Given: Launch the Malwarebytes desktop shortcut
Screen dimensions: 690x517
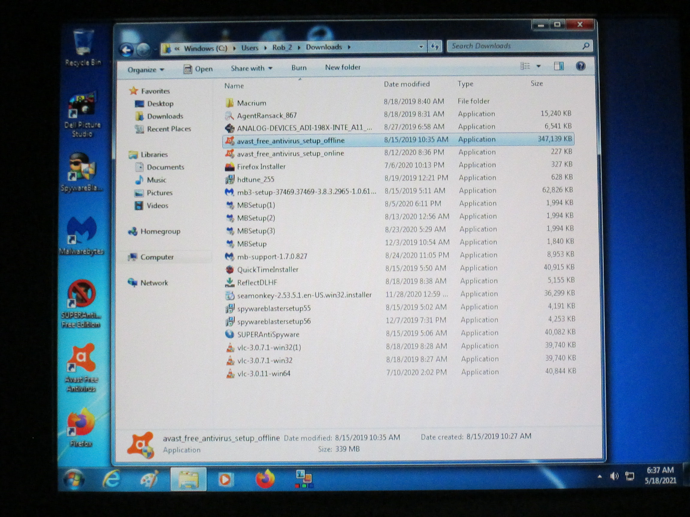Looking at the screenshot, I should [x=82, y=235].
